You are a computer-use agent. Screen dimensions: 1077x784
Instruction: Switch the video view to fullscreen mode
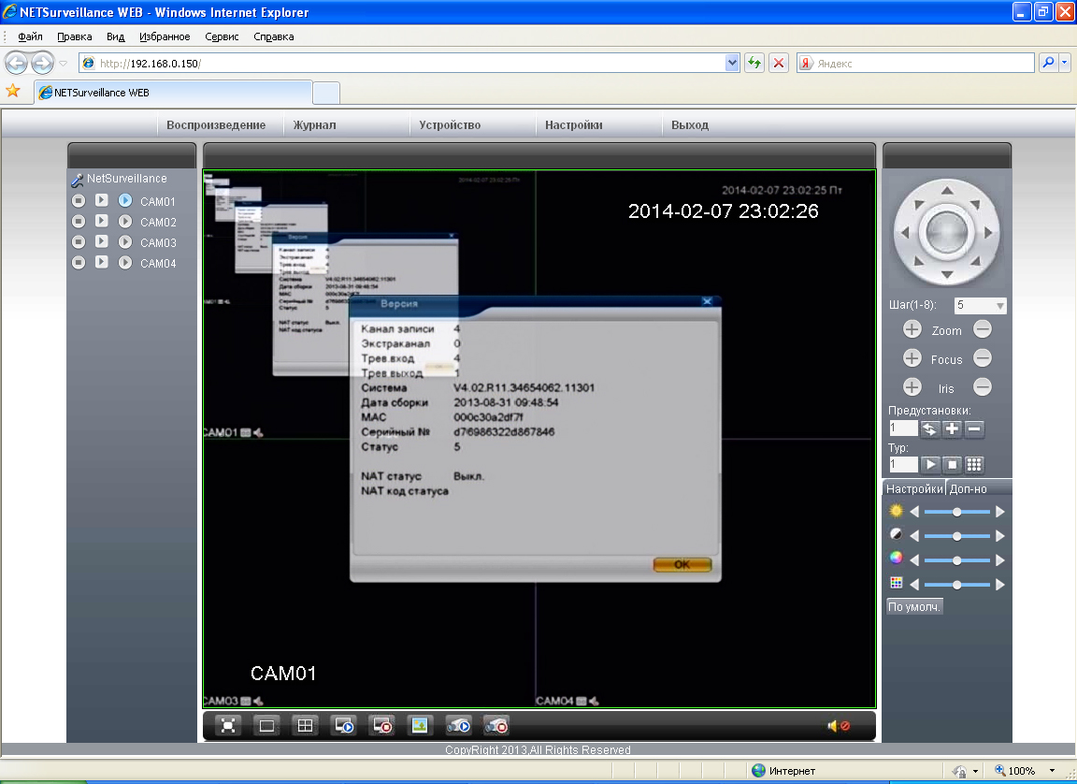(229, 726)
